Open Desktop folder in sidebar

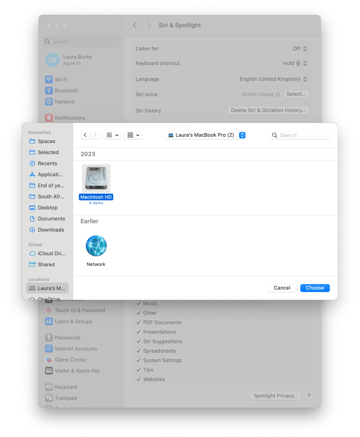[x=48, y=208]
